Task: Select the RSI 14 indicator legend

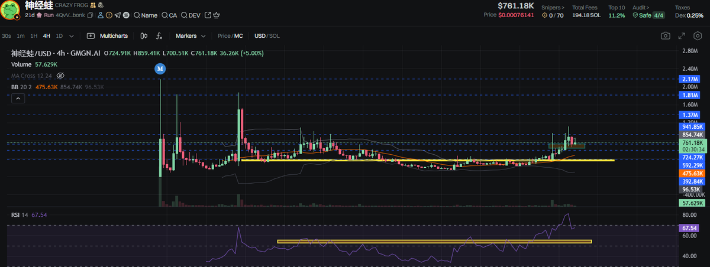Action: point(20,214)
